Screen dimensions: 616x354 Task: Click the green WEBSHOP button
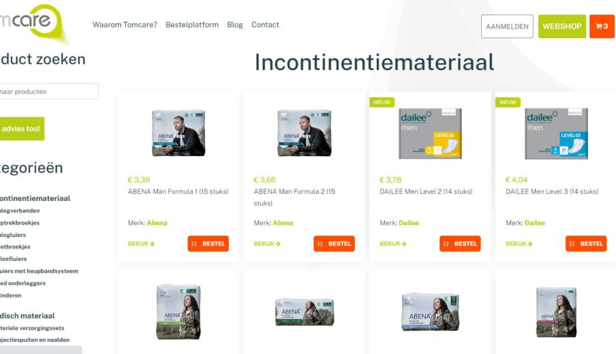click(561, 27)
